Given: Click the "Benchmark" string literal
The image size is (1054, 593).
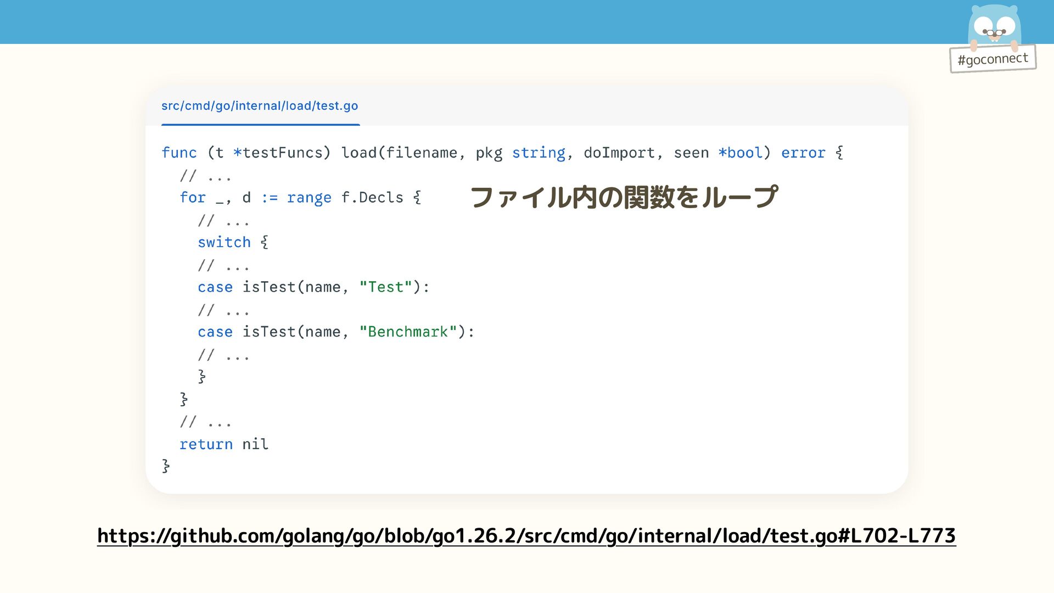Looking at the screenshot, I should click(x=408, y=332).
